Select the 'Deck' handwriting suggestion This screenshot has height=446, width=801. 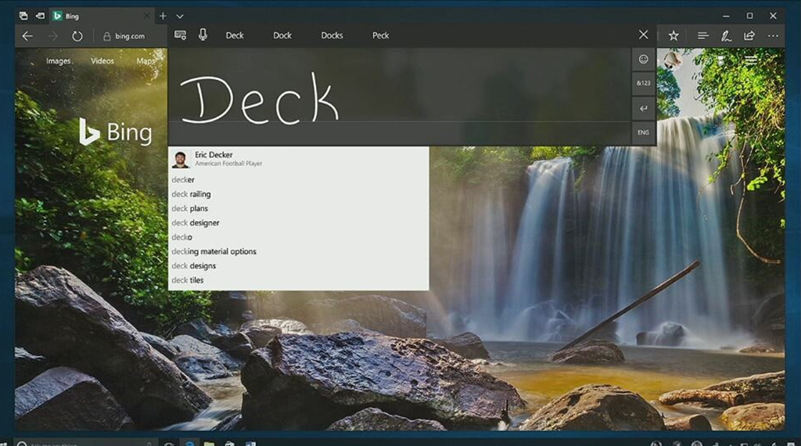pyautogui.click(x=235, y=35)
